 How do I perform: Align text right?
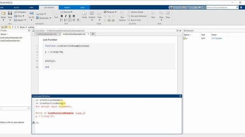(x=78, y=20)
